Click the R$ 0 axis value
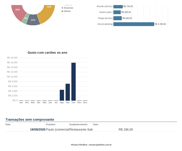The image size is (182, 151). tap(15, 100)
